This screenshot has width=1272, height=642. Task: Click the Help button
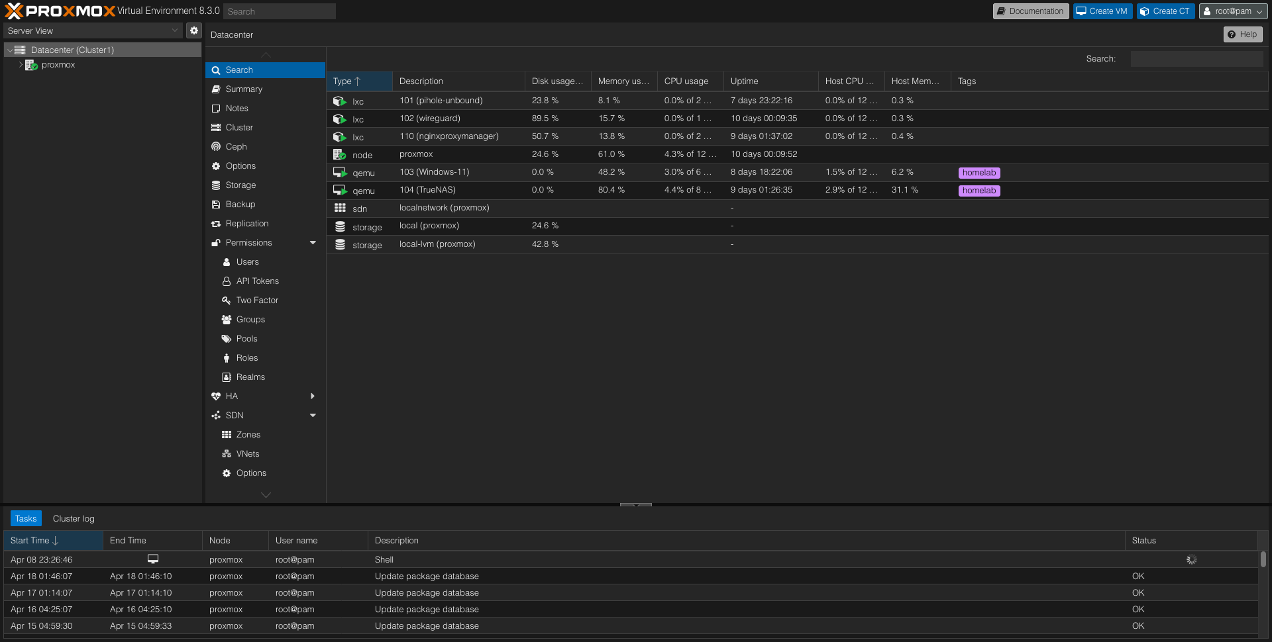point(1242,34)
